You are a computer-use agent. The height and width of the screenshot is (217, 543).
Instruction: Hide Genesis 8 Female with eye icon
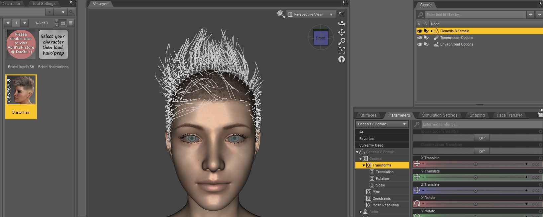pyautogui.click(x=420, y=31)
